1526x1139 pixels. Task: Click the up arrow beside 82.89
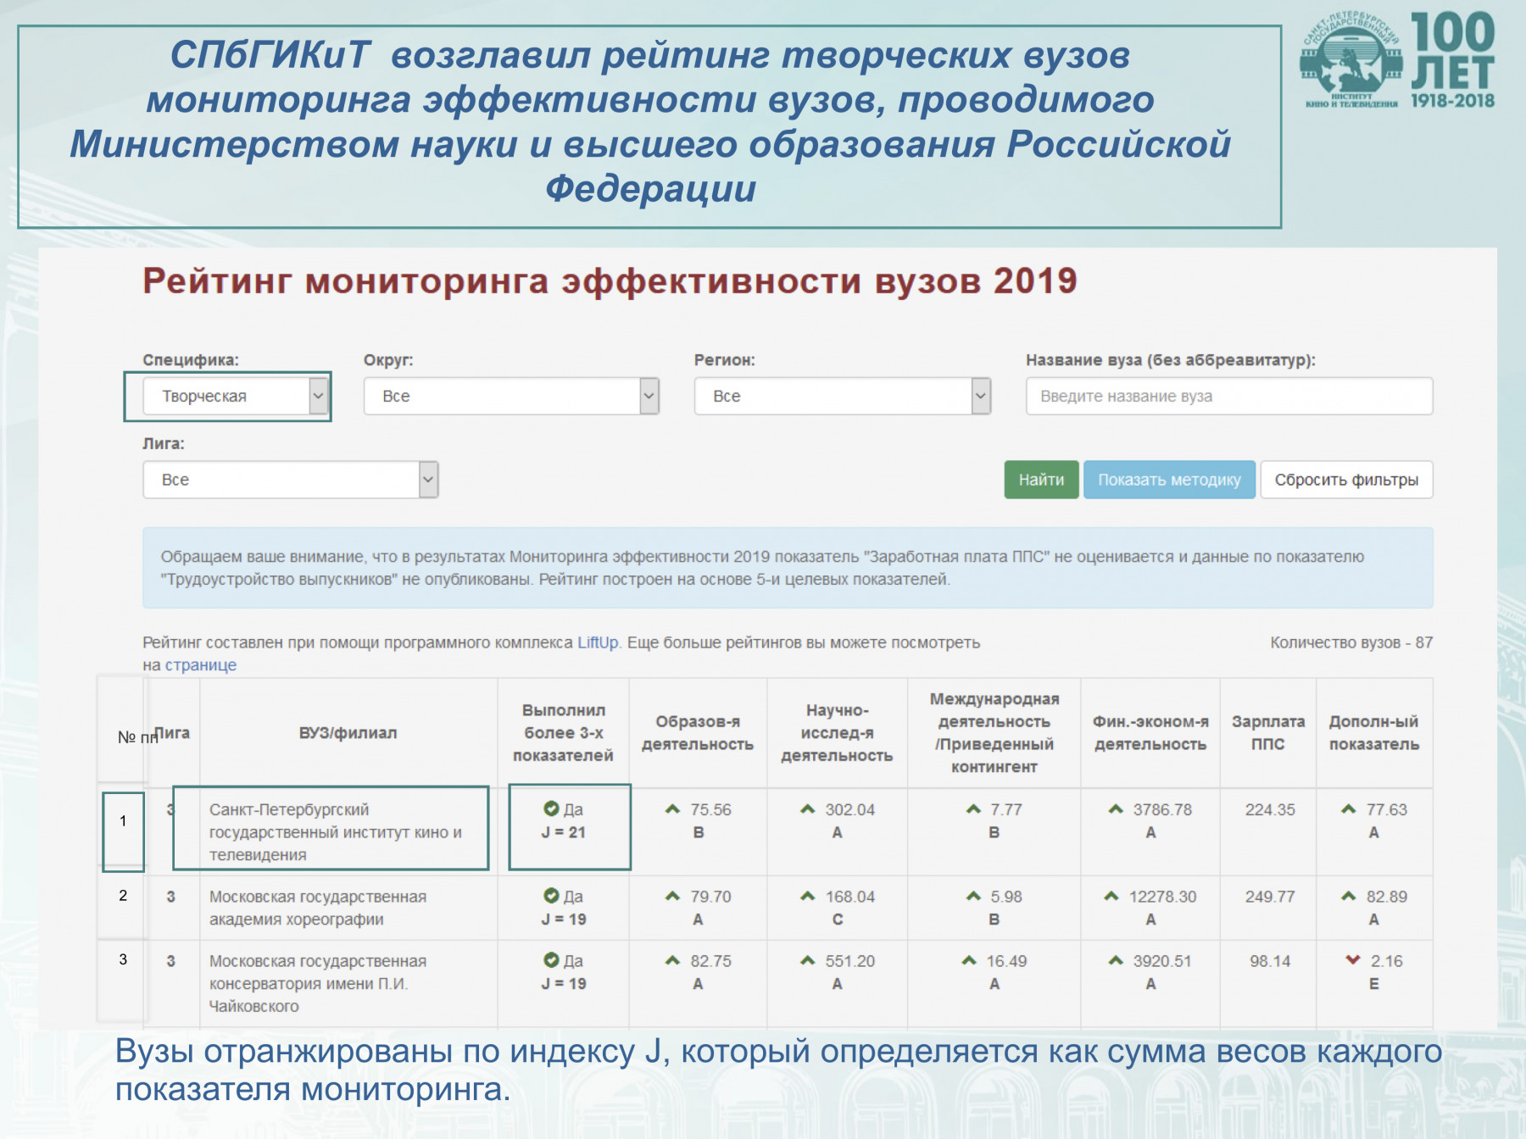[x=1349, y=896]
